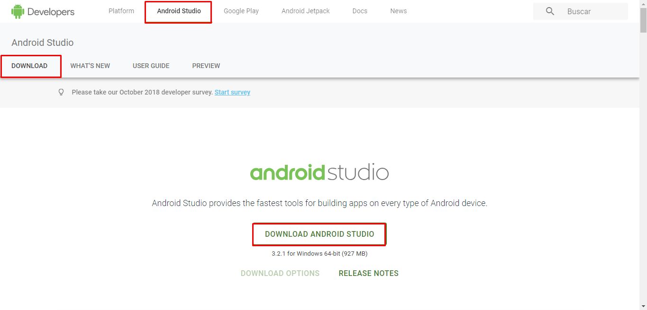Click the android studio wordmark logo
This screenshot has width=647, height=310.
point(319,172)
